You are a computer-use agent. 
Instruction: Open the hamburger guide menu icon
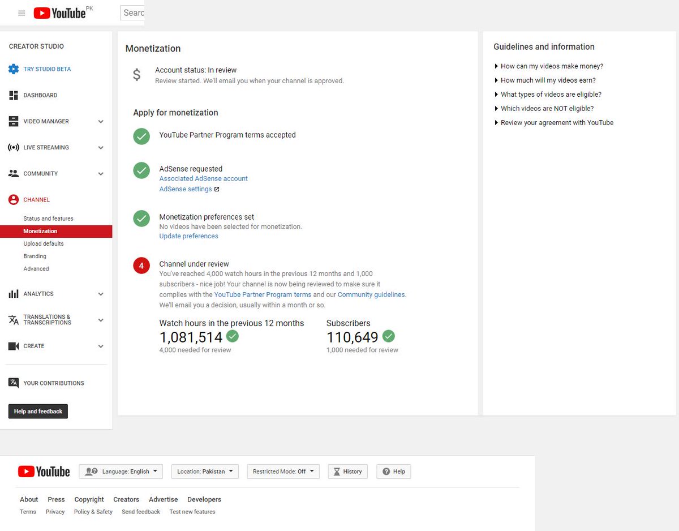22,13
